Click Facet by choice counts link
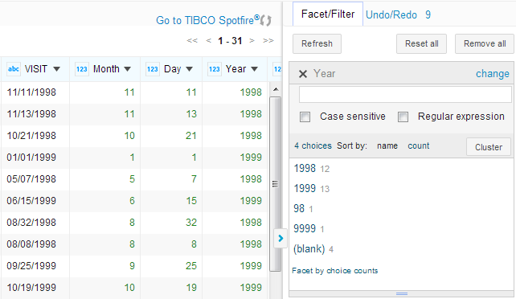 point(335,271)
